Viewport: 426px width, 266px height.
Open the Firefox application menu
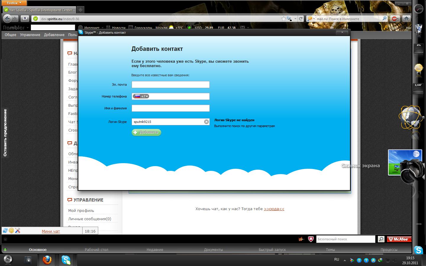(x=14, y=3)
